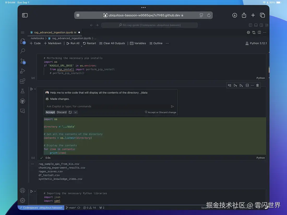Open notebook settings gear in editor toolbar

pyautogui.click(x=248, y=32)
